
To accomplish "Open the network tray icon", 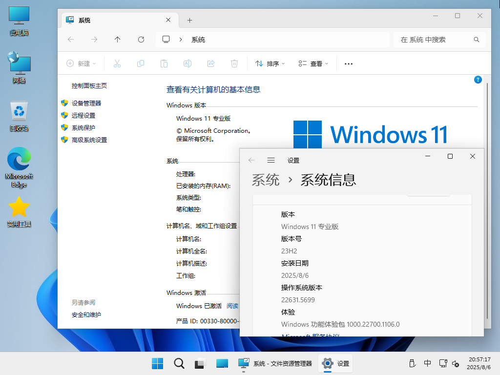I will click(x=443, y=363).
